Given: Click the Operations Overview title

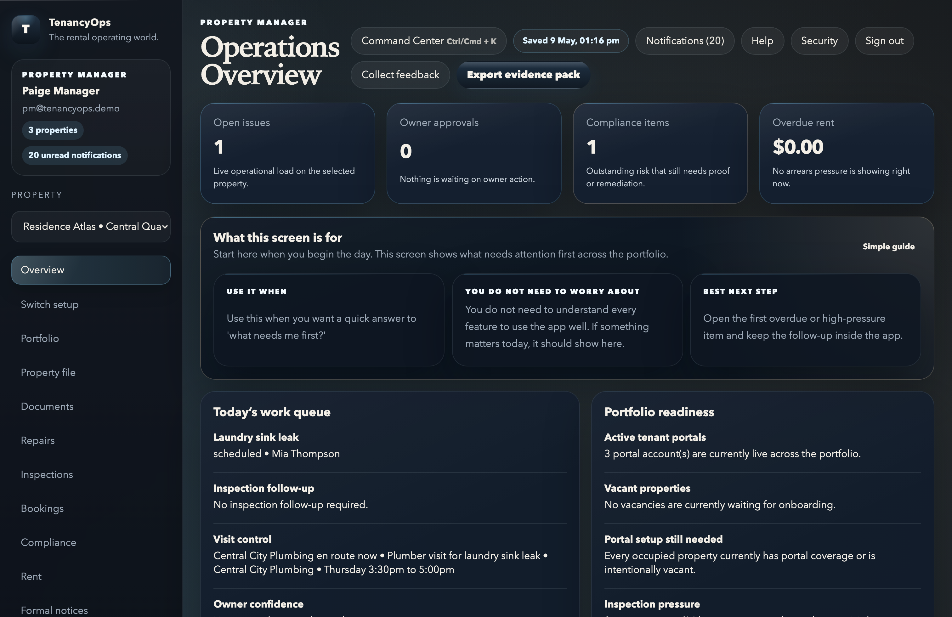Looking at the screenshot, I should coord(270,60).
